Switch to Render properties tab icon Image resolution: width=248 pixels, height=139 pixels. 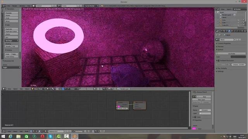tap(222, 31)
